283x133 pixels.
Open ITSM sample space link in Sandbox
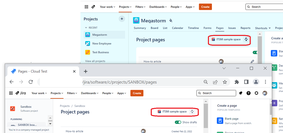click(172, 111)
